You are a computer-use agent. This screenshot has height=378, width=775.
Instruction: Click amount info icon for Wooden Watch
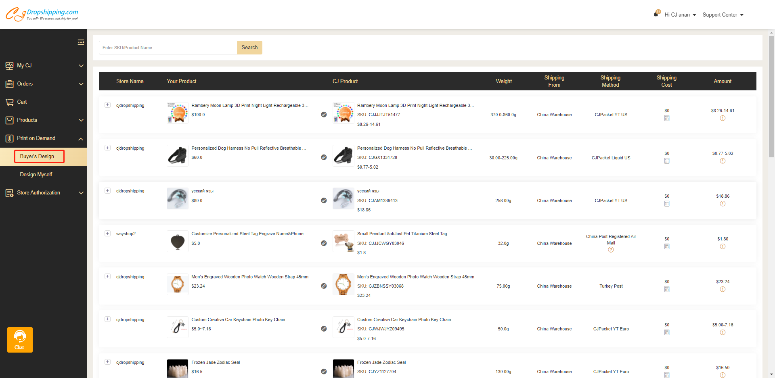(x=723, y=289)
